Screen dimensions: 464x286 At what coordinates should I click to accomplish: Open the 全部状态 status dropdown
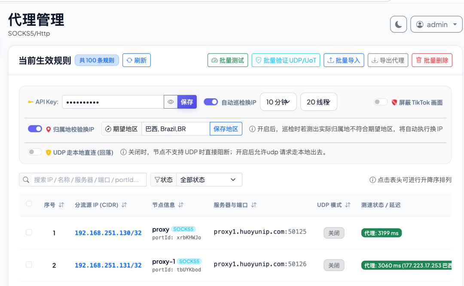click(209, 180)
